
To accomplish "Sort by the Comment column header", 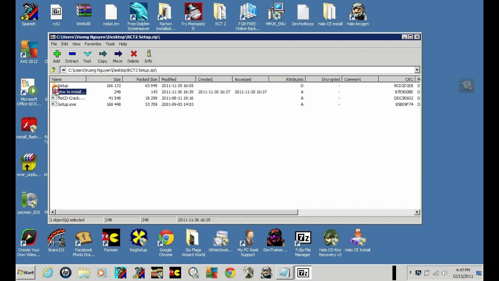I will pos(361,79).
